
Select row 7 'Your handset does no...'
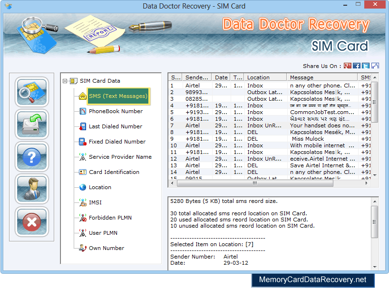point(270,125)
